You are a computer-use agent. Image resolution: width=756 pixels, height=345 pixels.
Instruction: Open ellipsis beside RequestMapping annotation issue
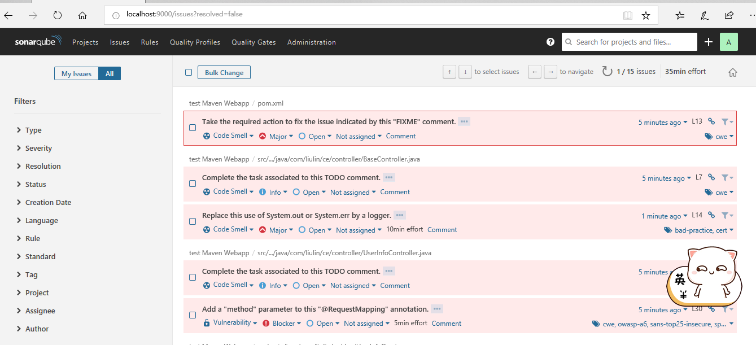tap(437, 309)
